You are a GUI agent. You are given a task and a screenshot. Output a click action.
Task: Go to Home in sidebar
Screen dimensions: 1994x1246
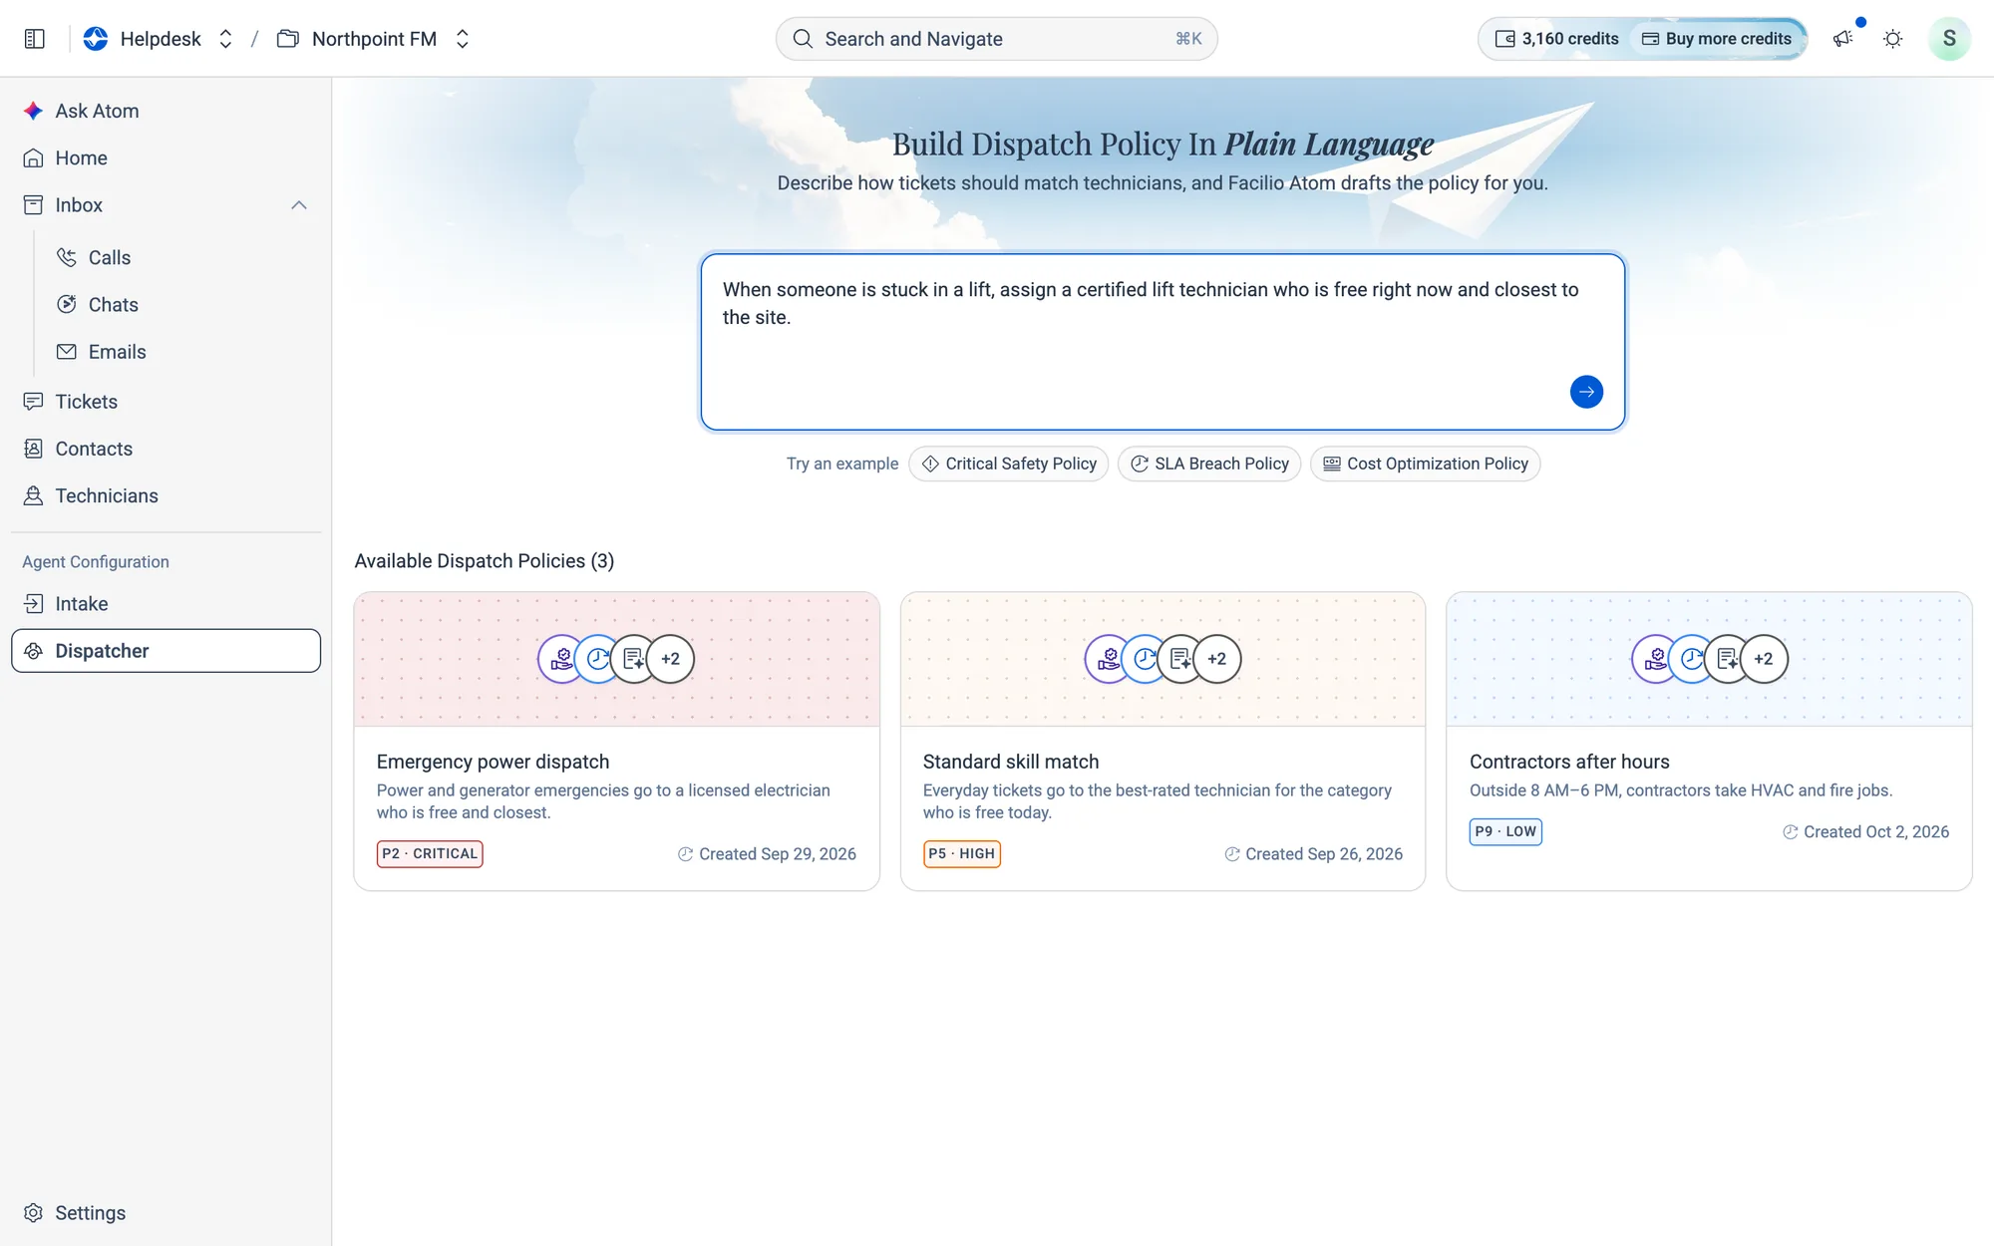coord(166,157)
